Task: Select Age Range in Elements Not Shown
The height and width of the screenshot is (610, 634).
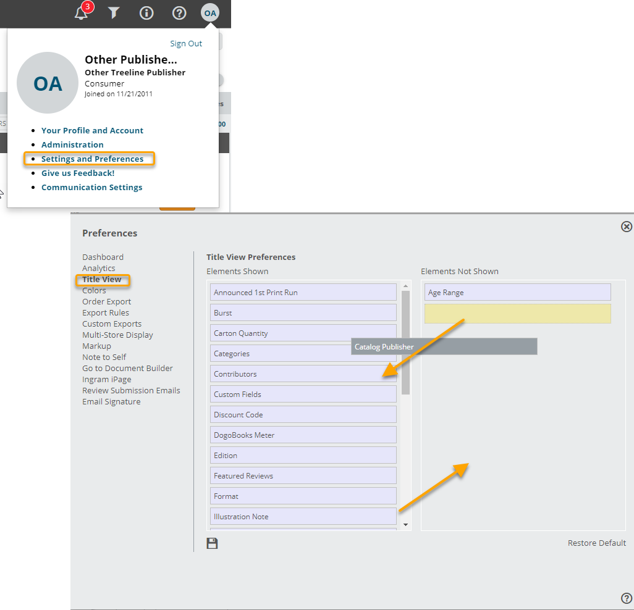Action: click(518, 292)
